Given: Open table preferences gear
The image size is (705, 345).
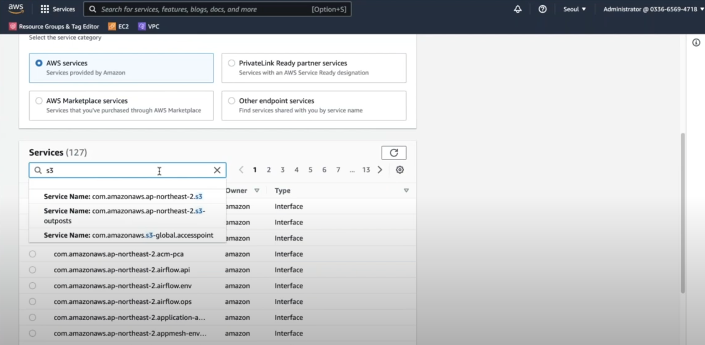Looking at the screenshot, I should click(x=400, y=170).
